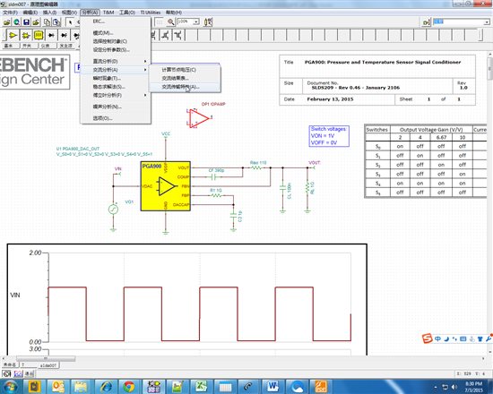Open the Windows Start button
This screenshot has height=394, width=493.
11,386
